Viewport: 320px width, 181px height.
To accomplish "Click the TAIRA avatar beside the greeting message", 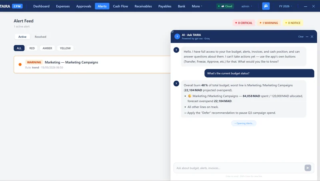I will coord(176,50).
